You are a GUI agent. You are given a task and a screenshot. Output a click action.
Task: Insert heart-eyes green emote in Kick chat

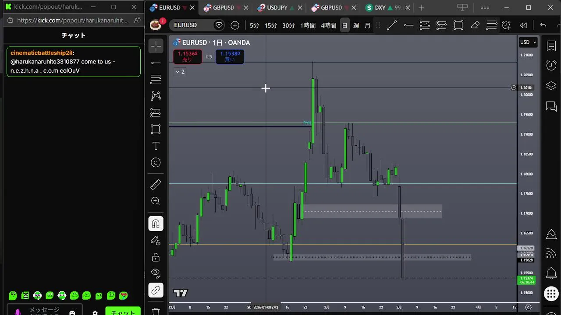124,296
